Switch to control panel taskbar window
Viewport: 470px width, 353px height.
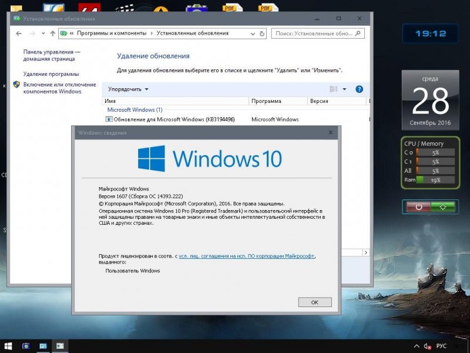(x=43, y=346)
